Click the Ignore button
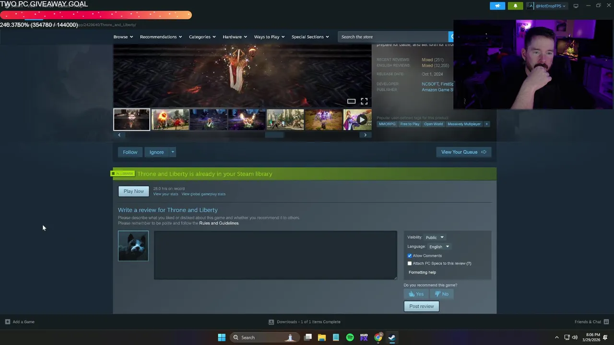Image resolution: width=614 pixels, height=345 pixels. pyautogui.click(x=156, y=152)
